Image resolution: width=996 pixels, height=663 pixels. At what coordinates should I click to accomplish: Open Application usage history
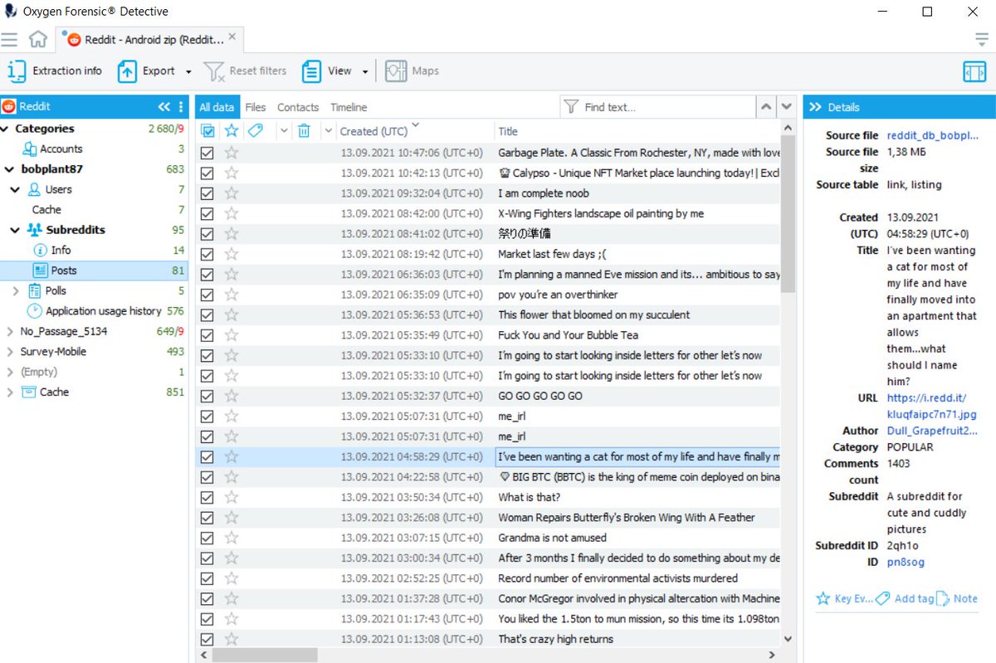(x=103, y=311)
